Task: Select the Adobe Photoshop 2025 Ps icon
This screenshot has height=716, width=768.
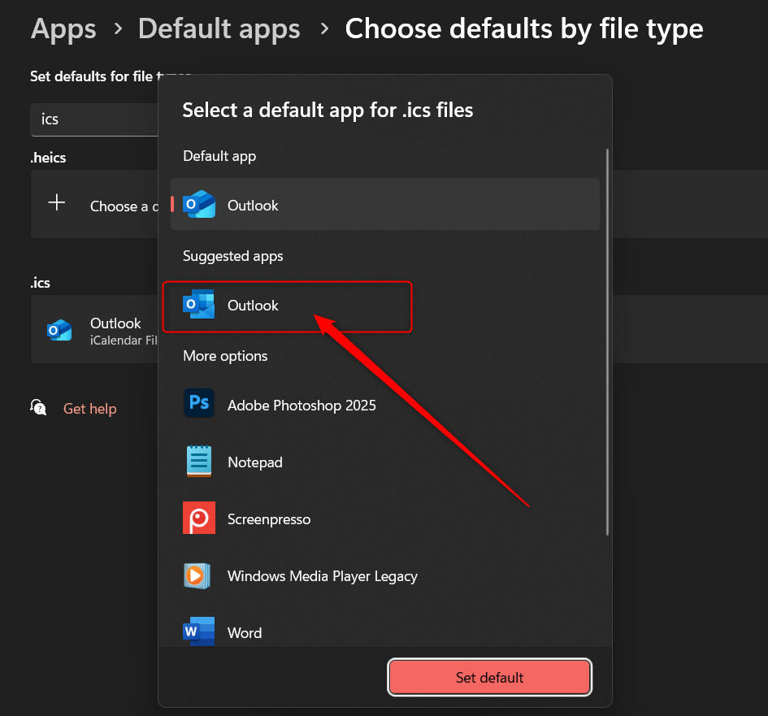Action: (x=199, y=404)
